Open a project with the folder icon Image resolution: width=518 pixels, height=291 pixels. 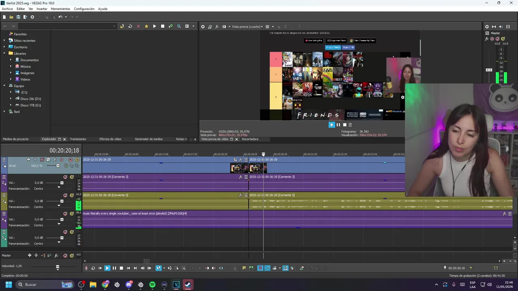[x=11, y=17]
